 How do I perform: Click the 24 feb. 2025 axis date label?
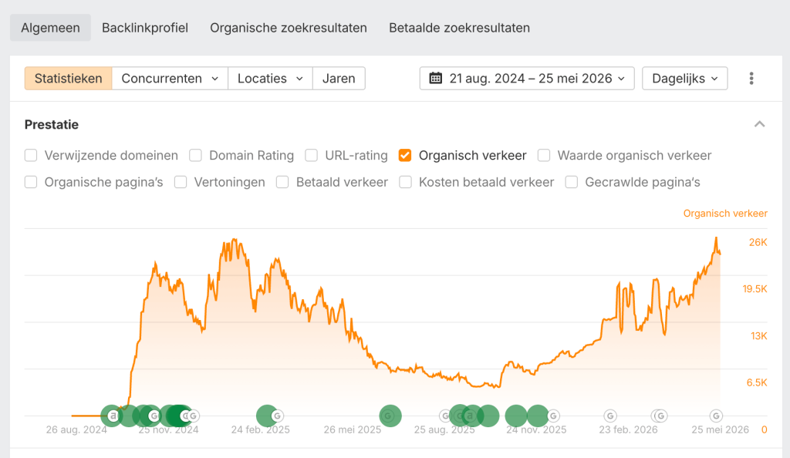click(261, 429)
